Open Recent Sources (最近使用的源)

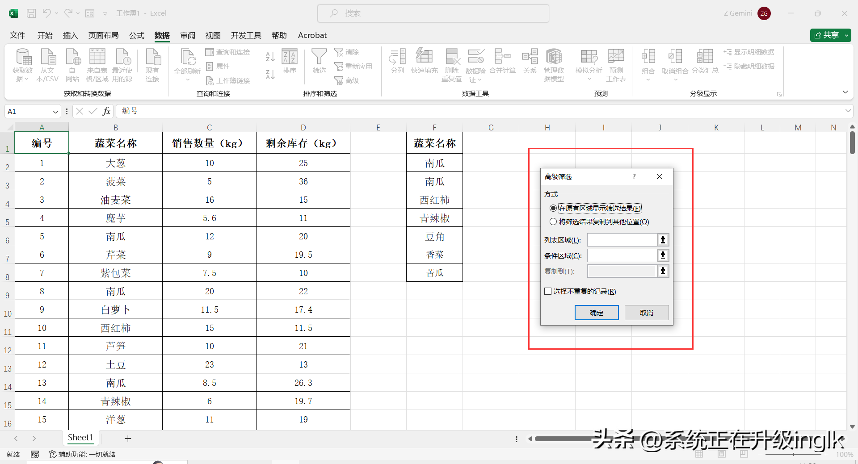[x=122, y=65]
